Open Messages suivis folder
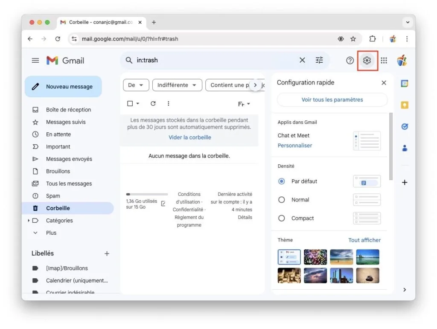This screenshot has width=437, height=329. tap(66, 122)
